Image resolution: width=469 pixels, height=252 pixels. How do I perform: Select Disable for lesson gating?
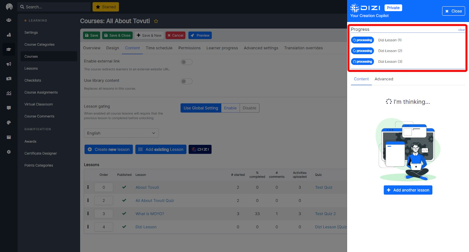249,108
